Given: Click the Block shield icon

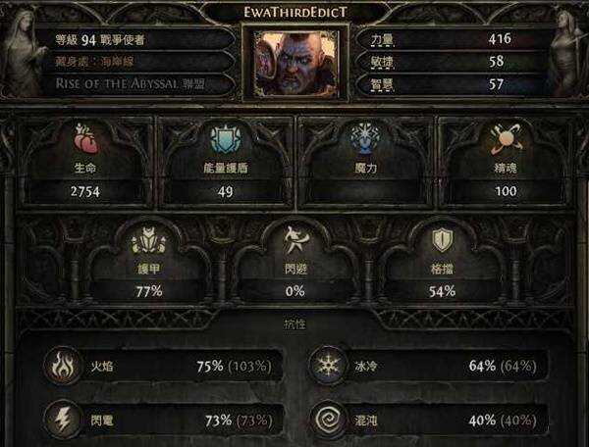Looking at the screenshot, I should [x=442, y=240].
